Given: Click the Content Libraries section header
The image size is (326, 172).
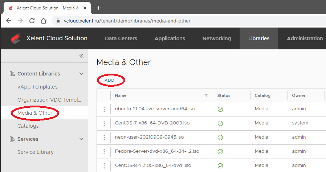Looking at the screenshot, I should [39, 74].
